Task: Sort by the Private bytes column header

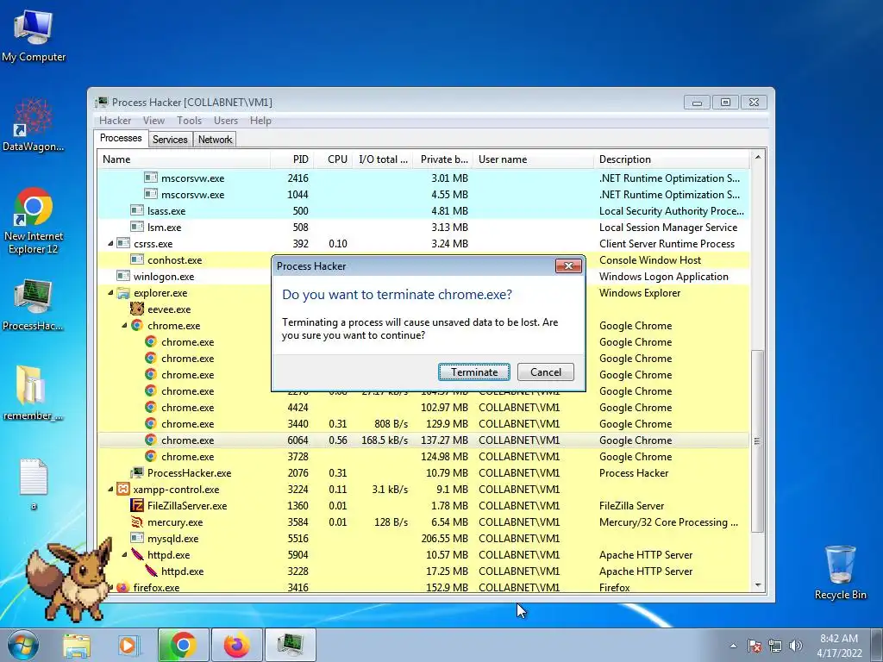Action: click(x=443, y=159)
